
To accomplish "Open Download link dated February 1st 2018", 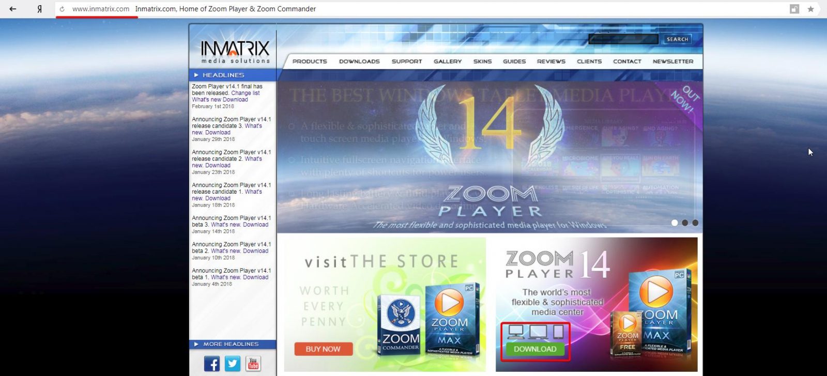I will click(236, 100).
